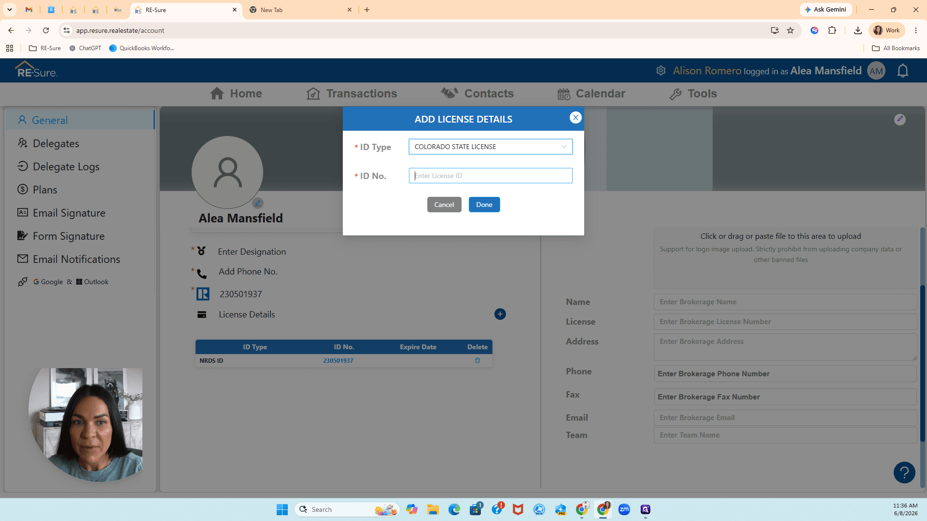This screenshot has height=521, width=927.
Task: Close the Add License Details dialog
Action: pos(576,118)
